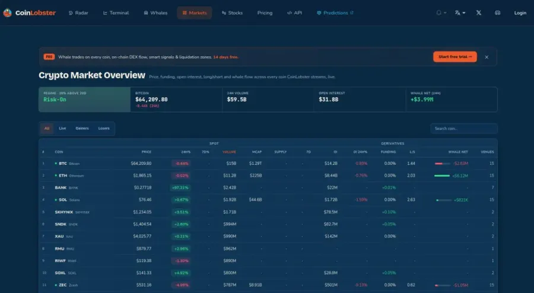534x293 pixels.
Task: Sort by the PRICE column header
Action: tap(147, 152)
